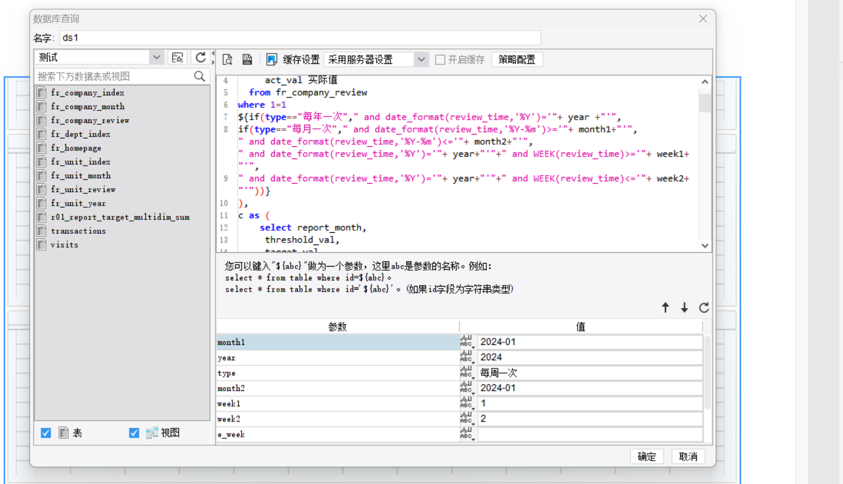The width and height of the screenshot is (843, 484).
Task: Click the type icon for type parameter
Action: click(x=467, y=372)
